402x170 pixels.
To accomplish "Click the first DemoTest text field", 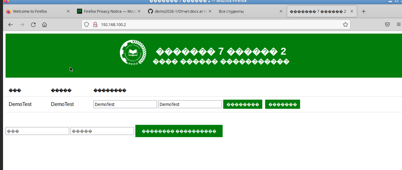I will point(125,104).
